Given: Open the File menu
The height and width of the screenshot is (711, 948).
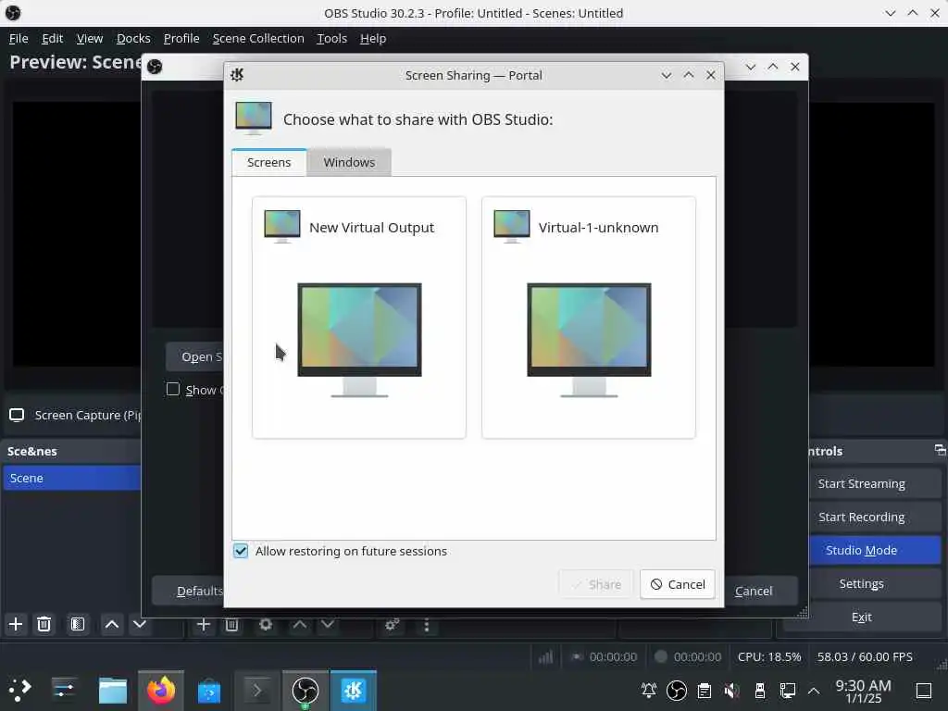Looking at the screenshot, I should [19, 38].
